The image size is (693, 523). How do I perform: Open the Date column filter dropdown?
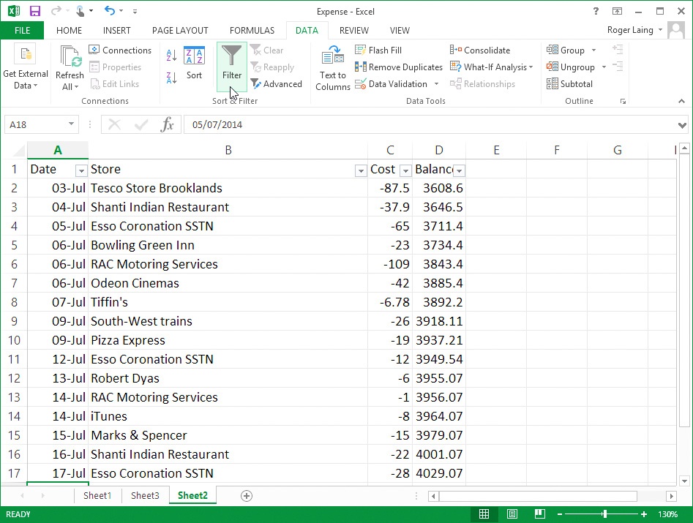80,170
